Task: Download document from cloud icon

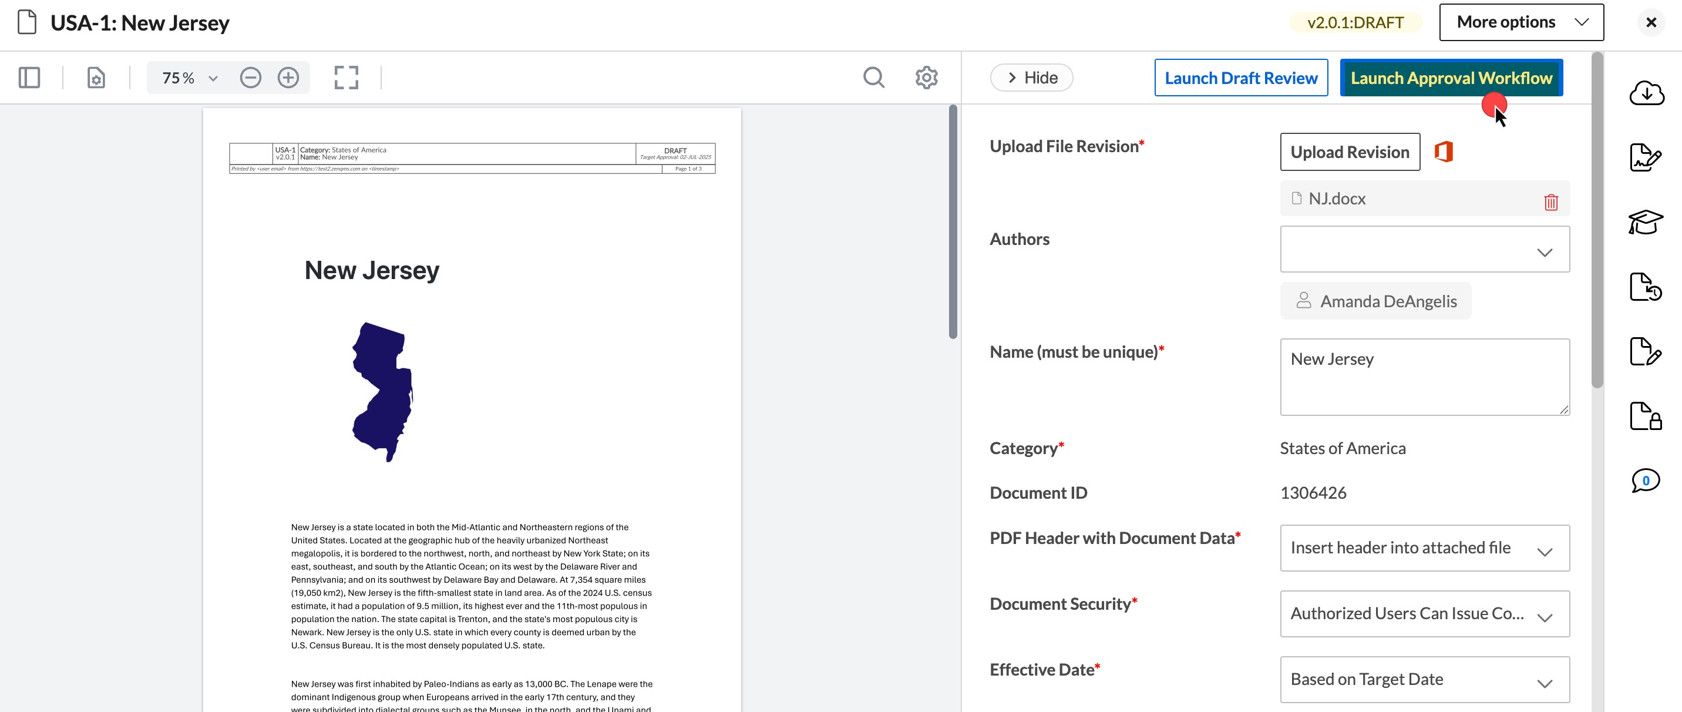Action: 1646,93
